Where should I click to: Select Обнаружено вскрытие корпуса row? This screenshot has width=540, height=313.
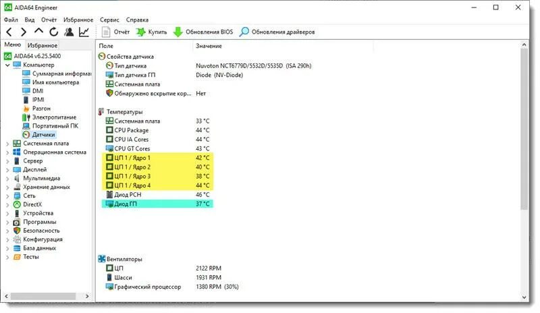156,93
